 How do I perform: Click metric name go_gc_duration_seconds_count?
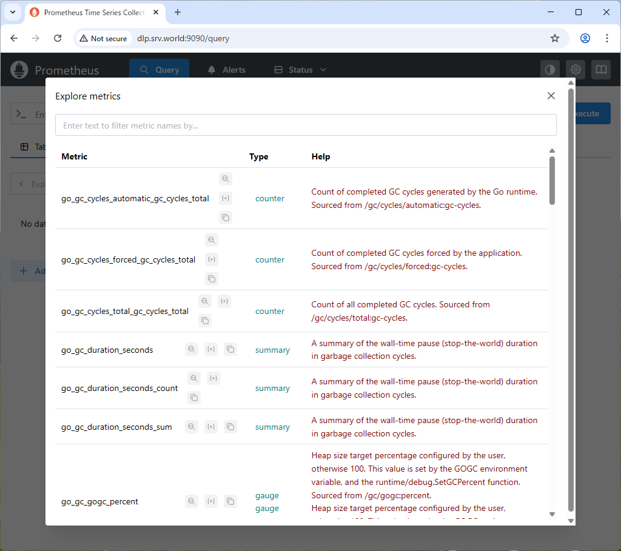click(119, 389)
